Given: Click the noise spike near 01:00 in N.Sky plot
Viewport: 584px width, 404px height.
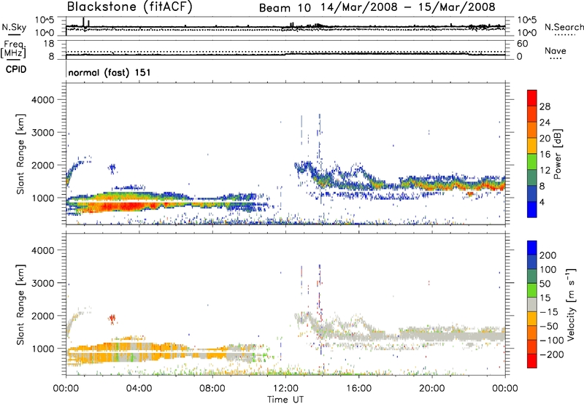Looking at the screenshot, I should point(83,22).
